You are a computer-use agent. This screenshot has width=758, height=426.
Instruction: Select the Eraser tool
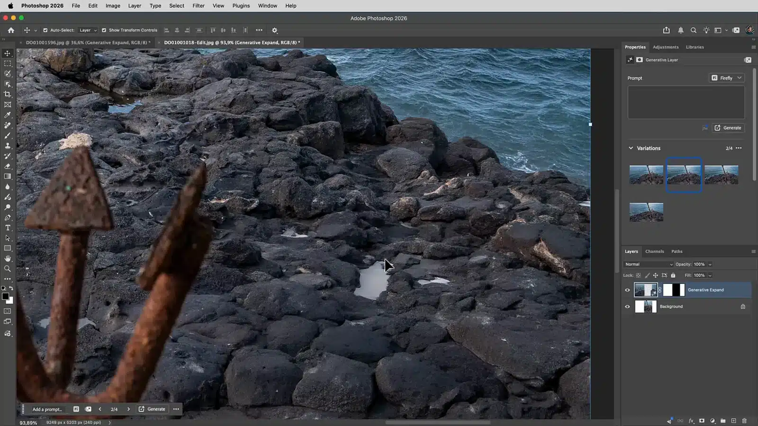click(x=8, y=166)
